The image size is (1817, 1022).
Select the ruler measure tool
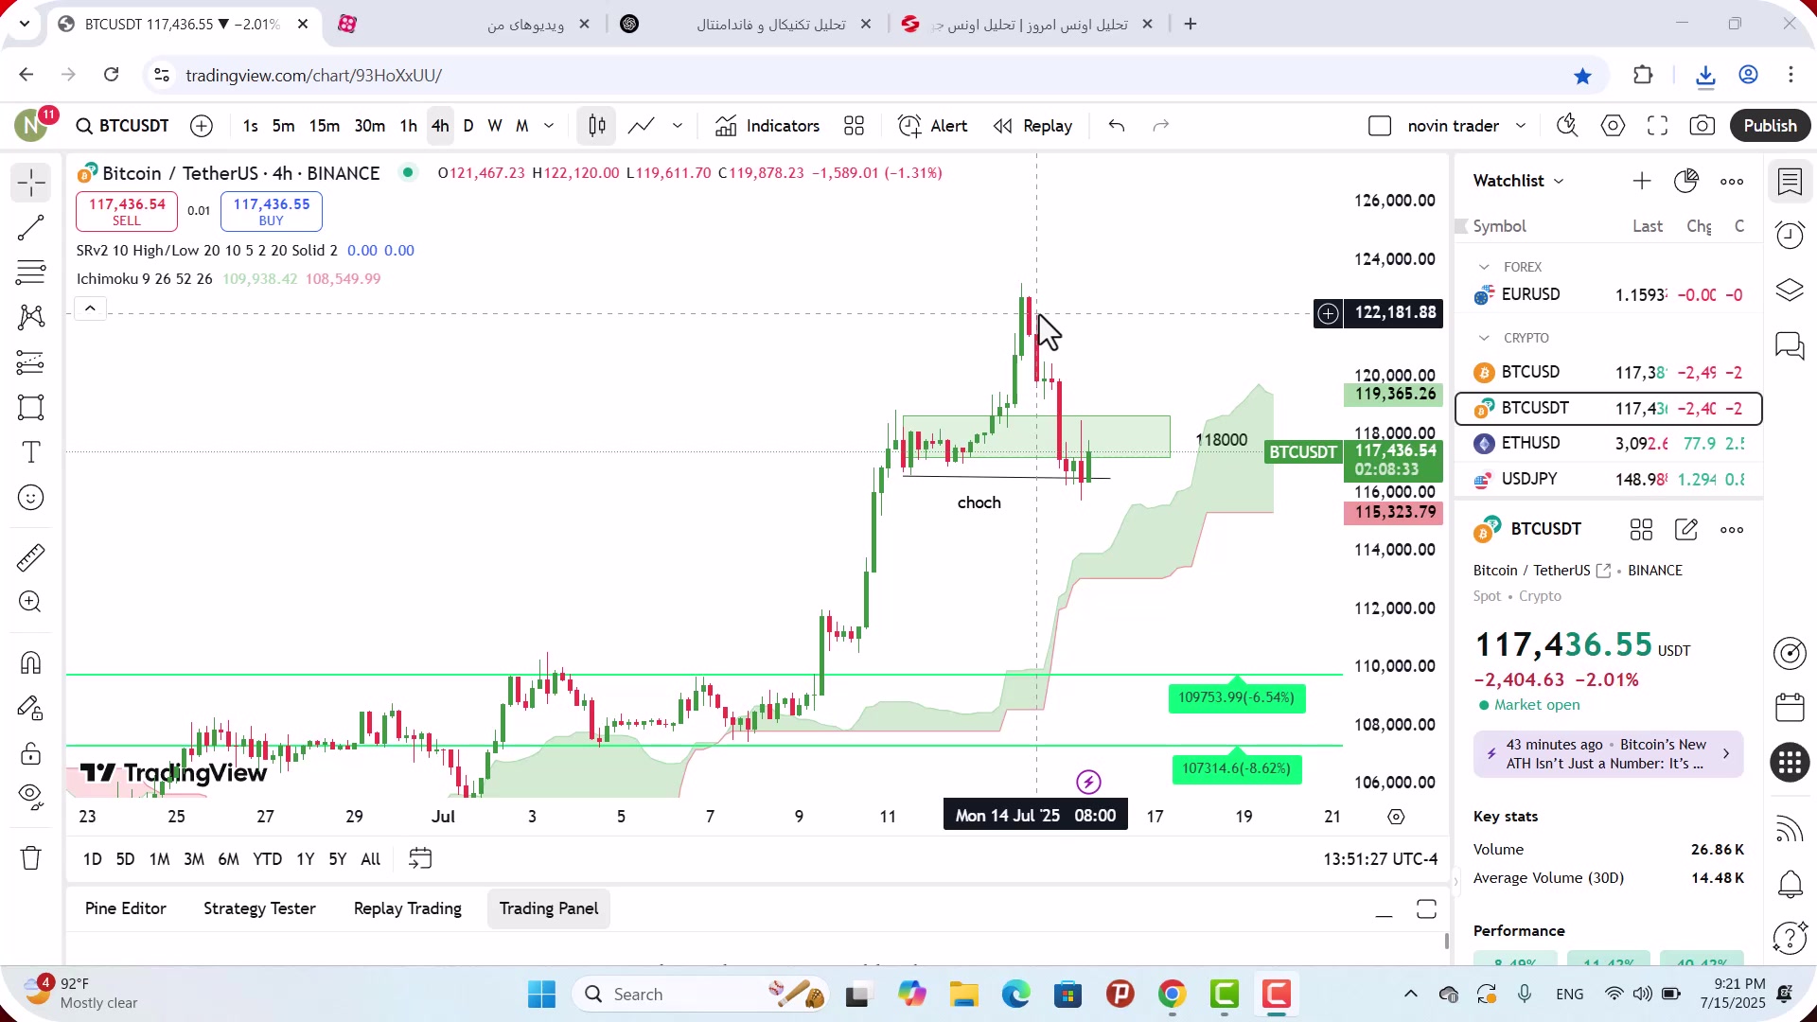31,557
